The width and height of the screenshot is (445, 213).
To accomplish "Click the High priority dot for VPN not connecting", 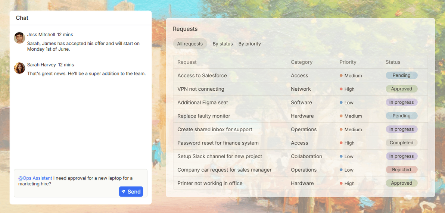I will pos(341,89).
